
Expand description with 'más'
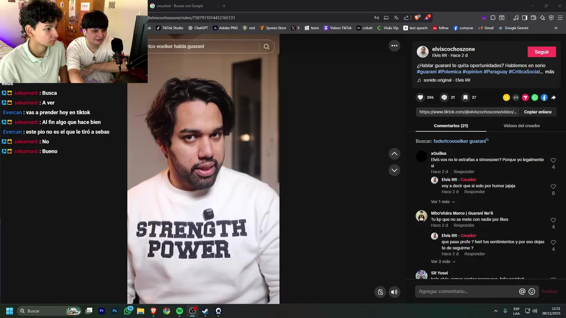[x=550, y=72]
